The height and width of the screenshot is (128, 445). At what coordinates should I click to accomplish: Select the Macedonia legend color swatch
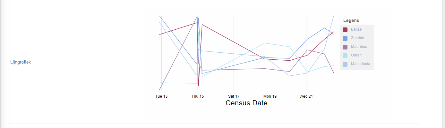345,64
